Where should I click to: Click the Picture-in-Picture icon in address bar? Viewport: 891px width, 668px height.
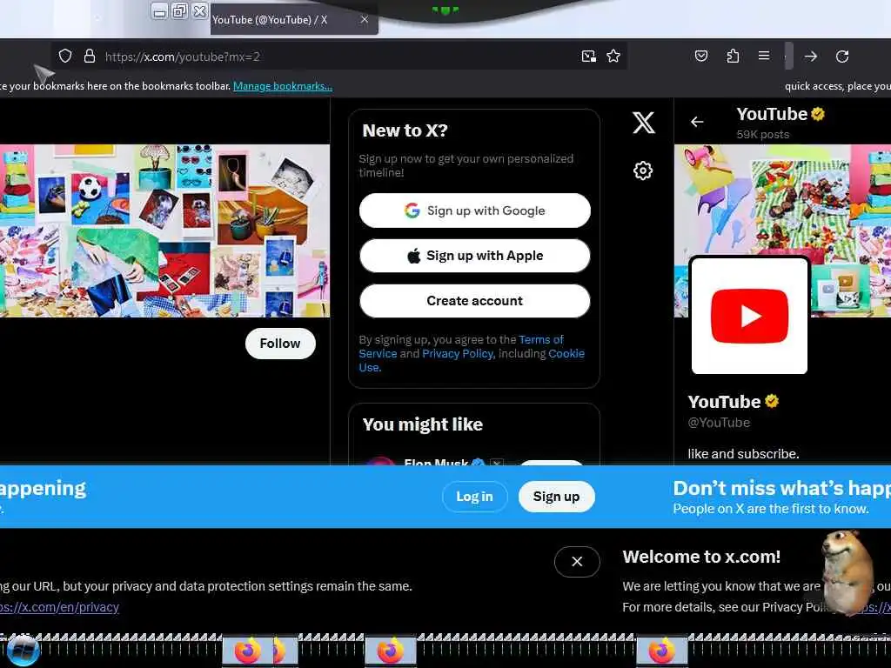pos(589,57)
